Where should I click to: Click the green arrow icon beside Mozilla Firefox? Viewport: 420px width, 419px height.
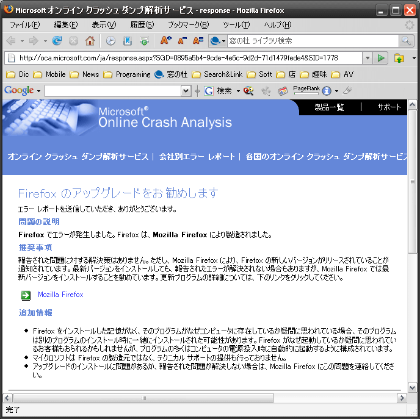click(x=26, y=295)
